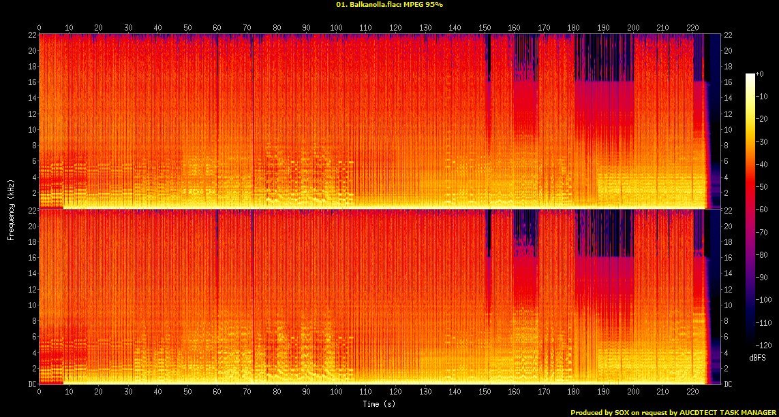Click the "DC" label at bottom-right frequency axis
Screen dimensions: 779x417
tap(728, 384)
